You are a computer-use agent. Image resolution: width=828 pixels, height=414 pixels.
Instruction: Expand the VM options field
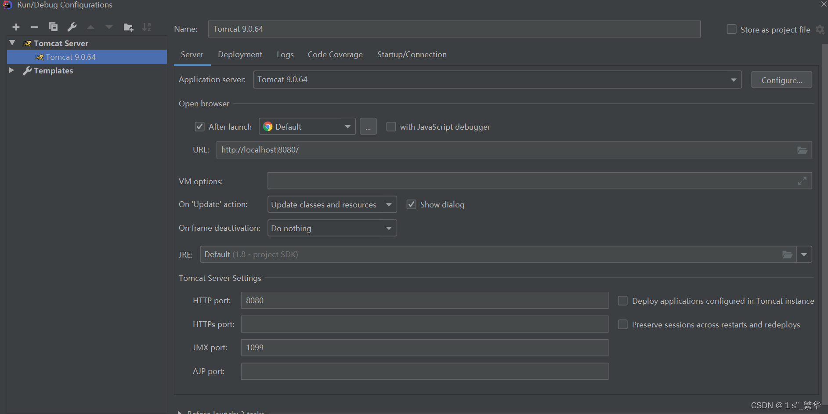point(802,181)
